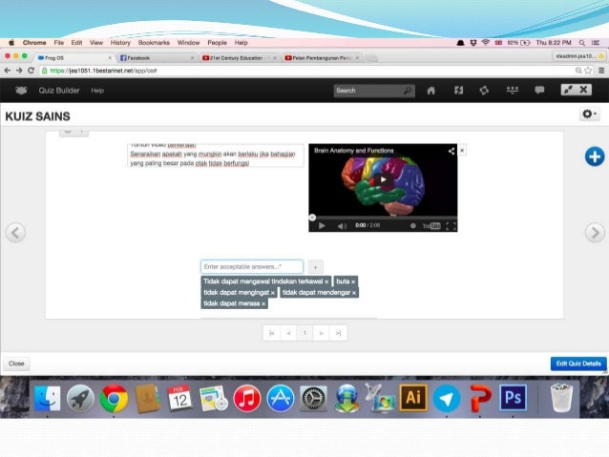Remove the embedded video with x
The image size is (609, 457).
pos(462,150)
